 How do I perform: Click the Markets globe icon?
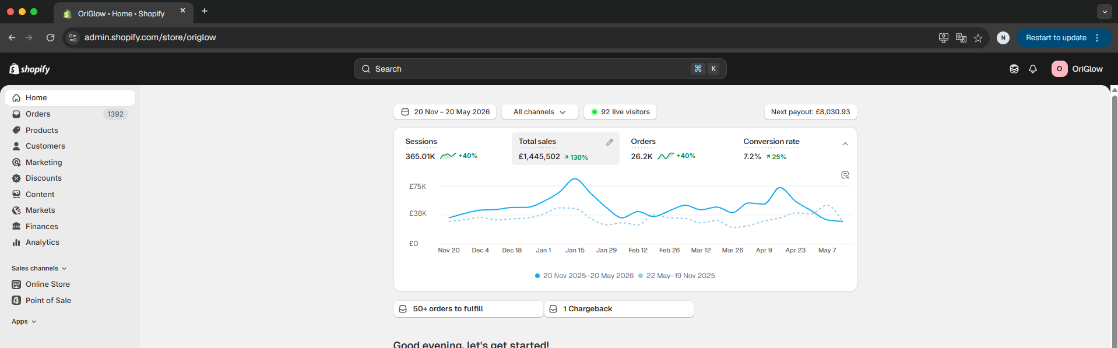16,210
